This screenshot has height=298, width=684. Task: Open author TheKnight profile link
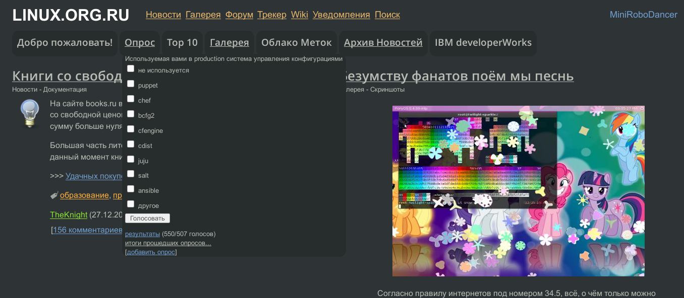(69, 215)
